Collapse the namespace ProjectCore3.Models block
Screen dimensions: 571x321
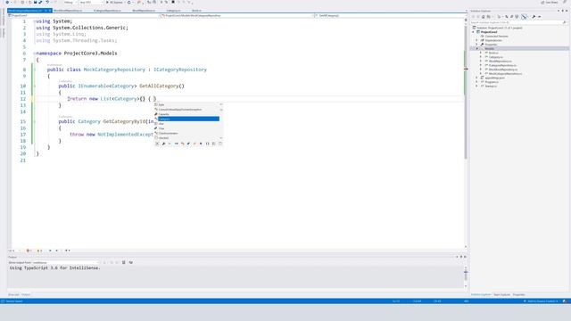pos(35,53)
